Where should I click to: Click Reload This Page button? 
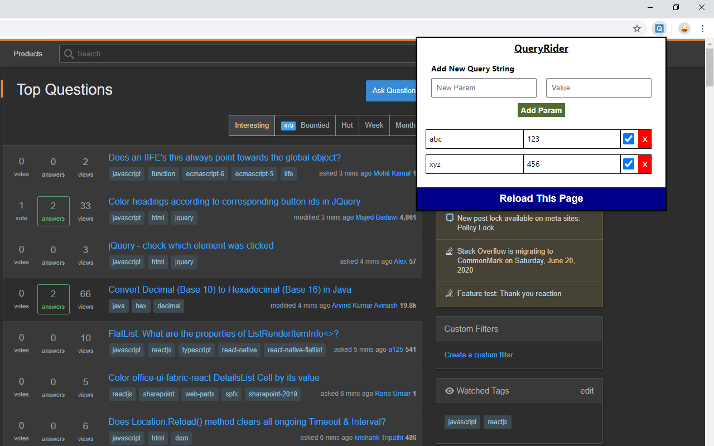[541, 198]
